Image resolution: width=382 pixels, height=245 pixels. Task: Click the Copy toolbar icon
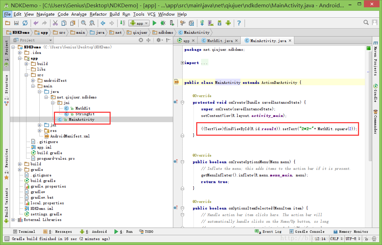click(64, 23)
